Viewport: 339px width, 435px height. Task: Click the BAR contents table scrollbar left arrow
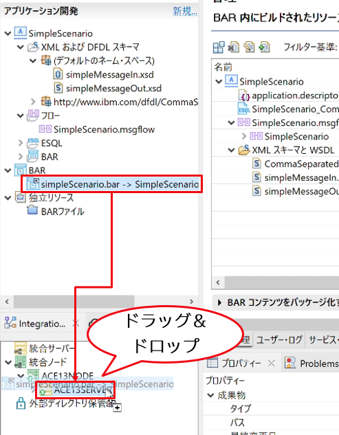[x=218, y=282]
